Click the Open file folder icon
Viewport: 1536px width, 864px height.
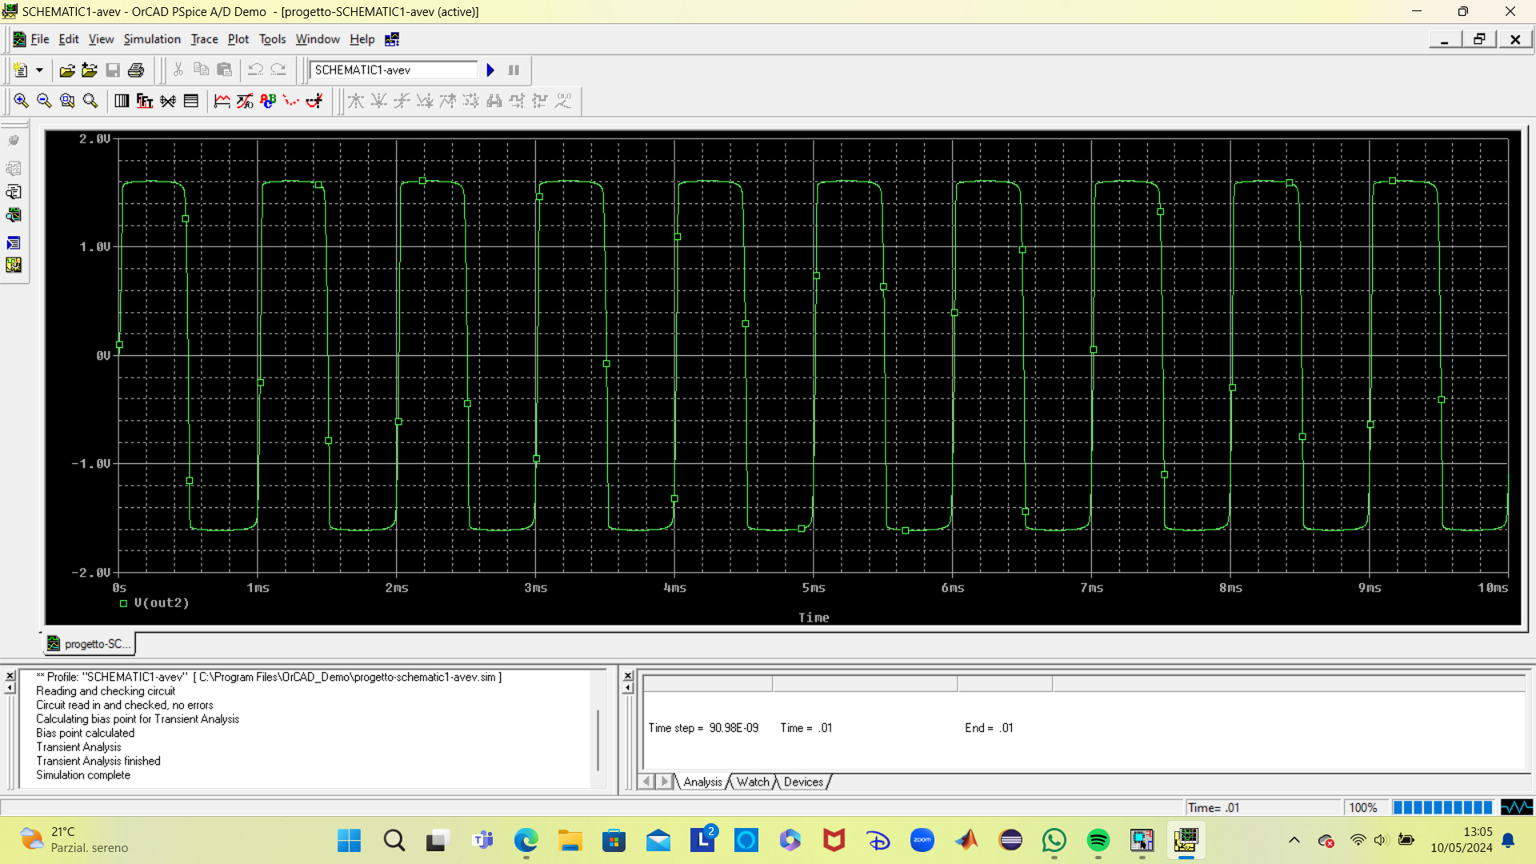pos(67,70)
